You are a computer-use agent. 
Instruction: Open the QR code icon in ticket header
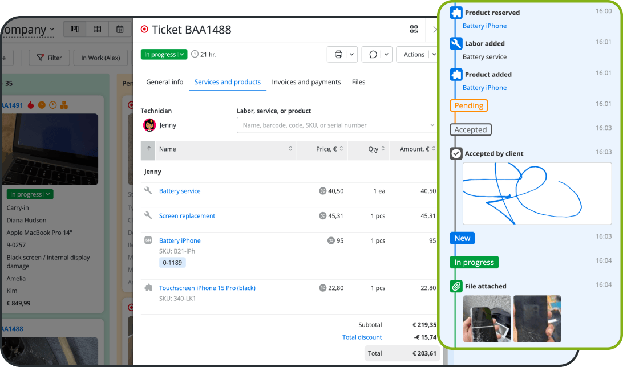[414, 29]
